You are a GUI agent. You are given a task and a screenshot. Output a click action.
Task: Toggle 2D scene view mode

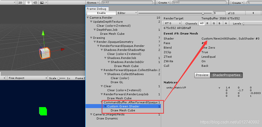pos(20,3)
